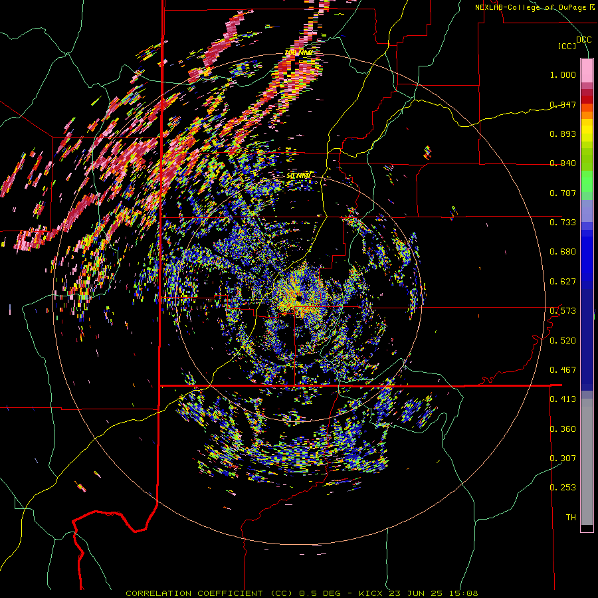Viewport: 598px width, 598px height.
Task: Click the KICX radar site identifier
Action: coord(371,593)
